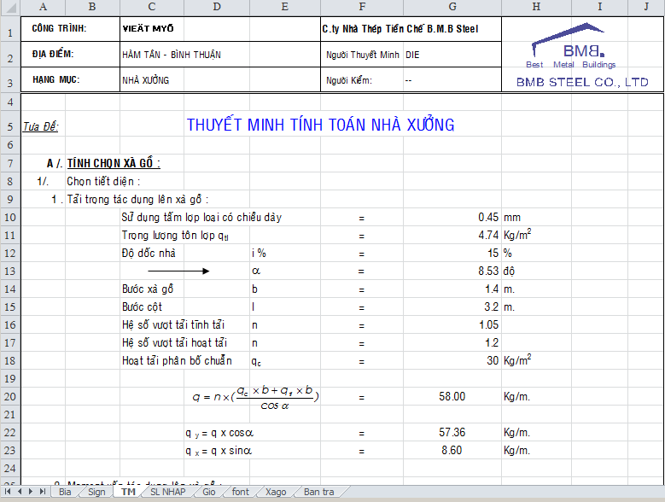This screenshot has height=502, width=665.
Task: Switch to the Sign sheet tab
Action: tap(96, 492)
